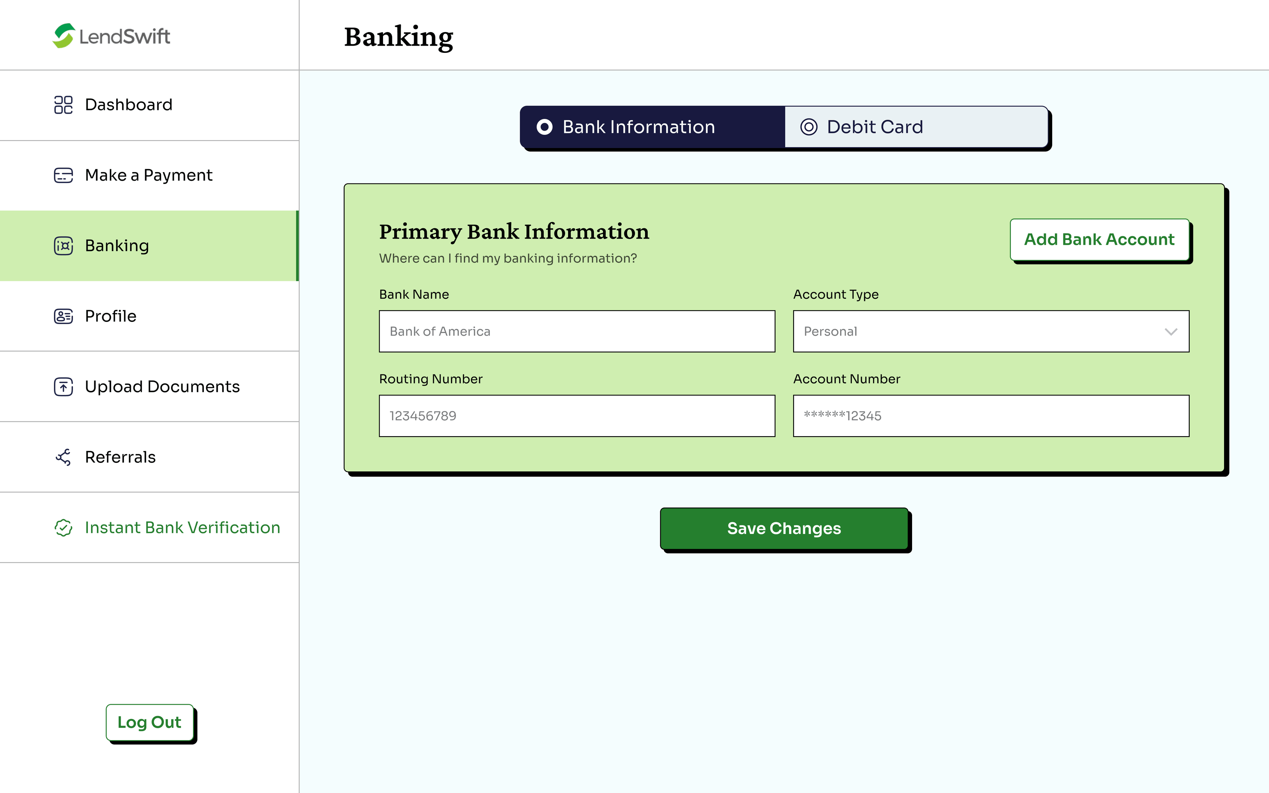
Task: Open Dashboard from the sidebar
Action: point(149,105)
